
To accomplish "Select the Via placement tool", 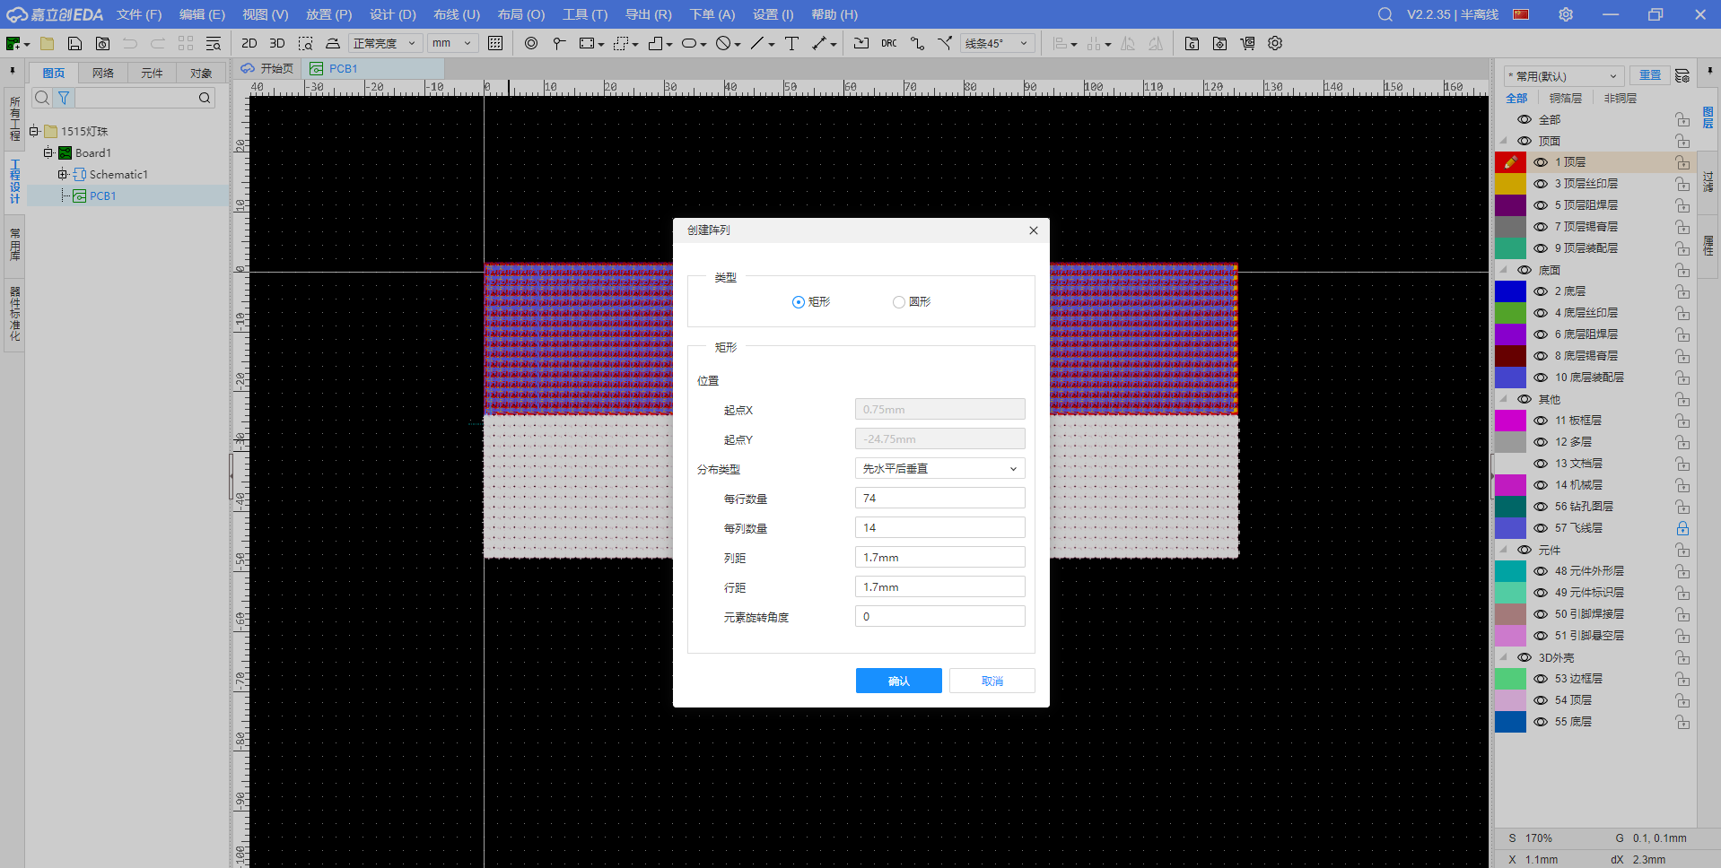I will click(531, 43).
